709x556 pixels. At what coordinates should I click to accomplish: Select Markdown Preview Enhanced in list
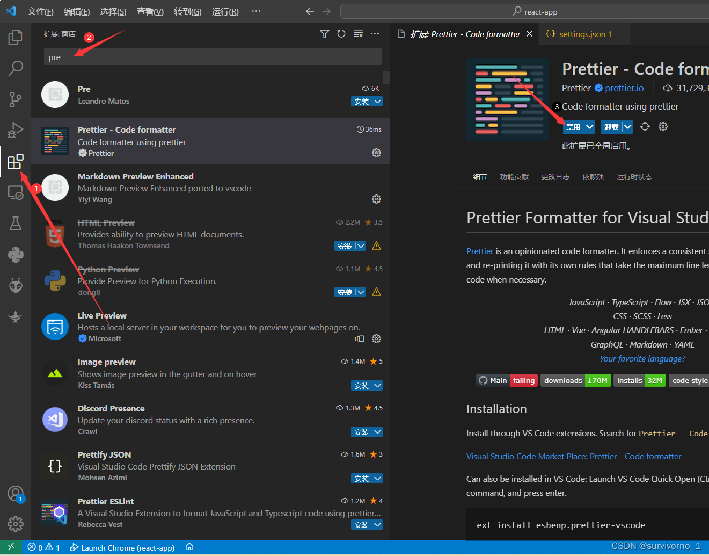click(x=210, y=187)
